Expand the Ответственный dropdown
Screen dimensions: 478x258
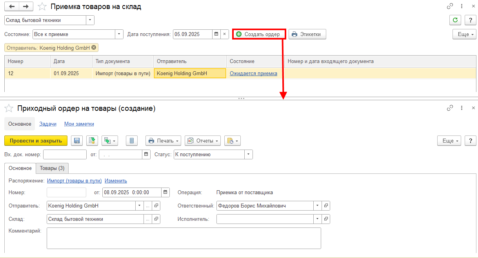(x=317, y=206)
